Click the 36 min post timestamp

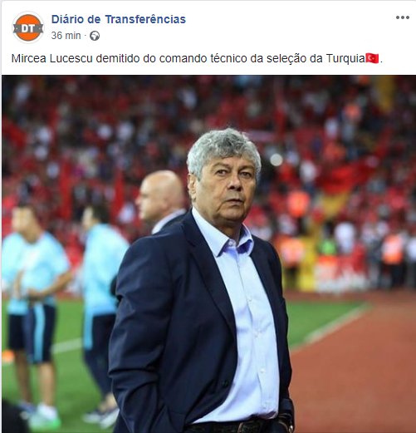coord(66,36)
